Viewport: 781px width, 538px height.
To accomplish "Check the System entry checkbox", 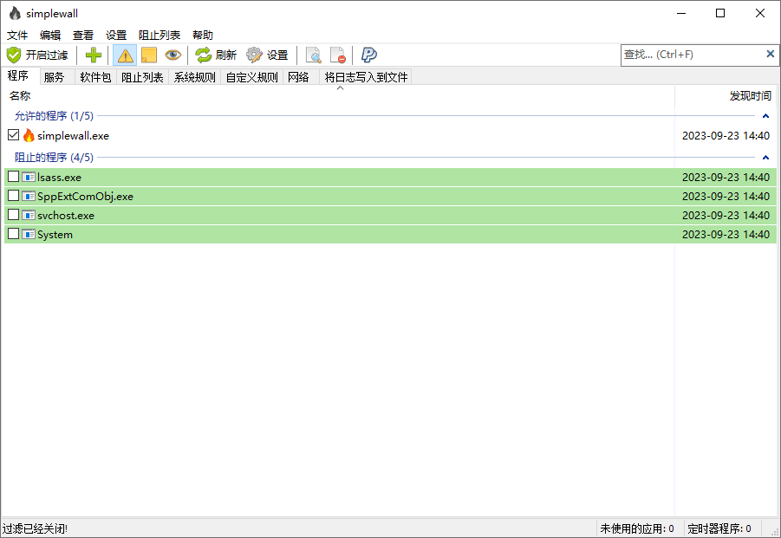I will click(x=13, y=234).
